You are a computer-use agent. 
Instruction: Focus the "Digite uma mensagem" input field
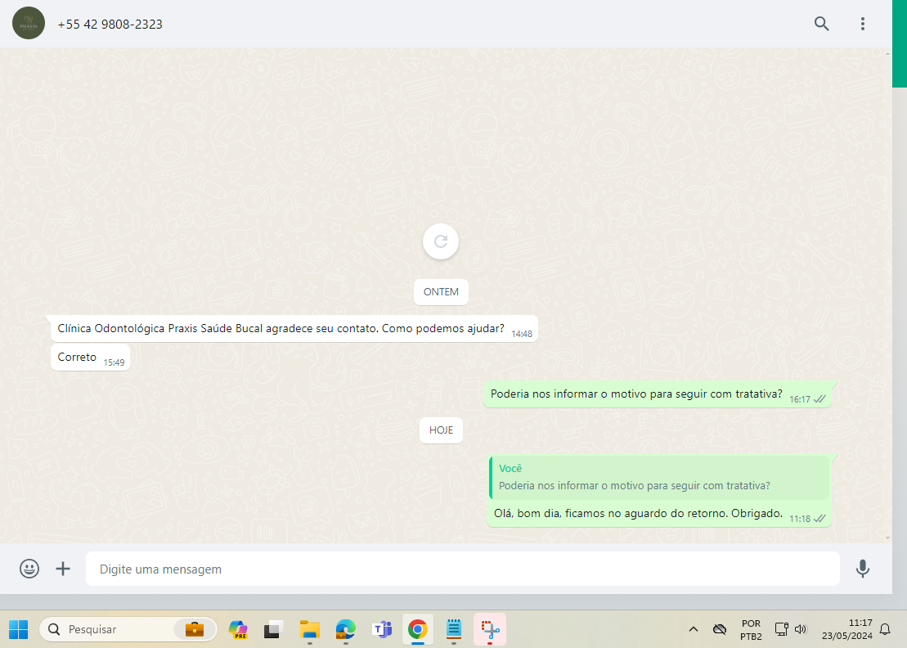click(463, 569)
